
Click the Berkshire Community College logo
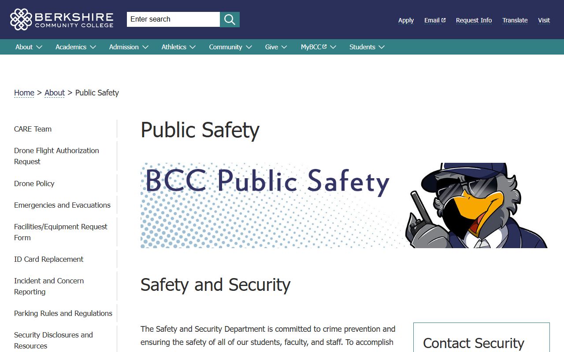pos(62,19)
